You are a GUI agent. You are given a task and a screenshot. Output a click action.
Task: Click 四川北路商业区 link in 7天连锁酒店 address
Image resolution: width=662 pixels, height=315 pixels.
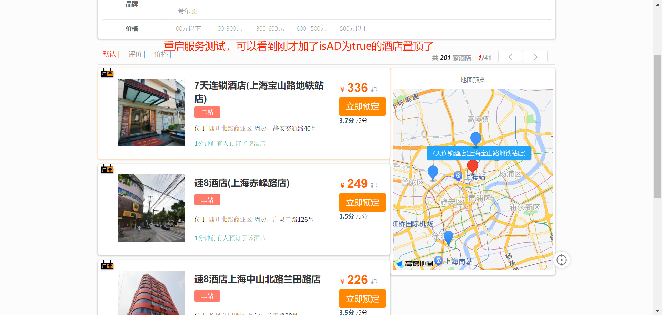(230, 129)
